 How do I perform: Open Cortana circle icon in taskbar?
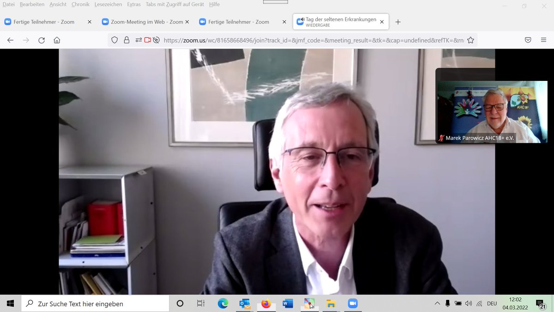(180, 304)
